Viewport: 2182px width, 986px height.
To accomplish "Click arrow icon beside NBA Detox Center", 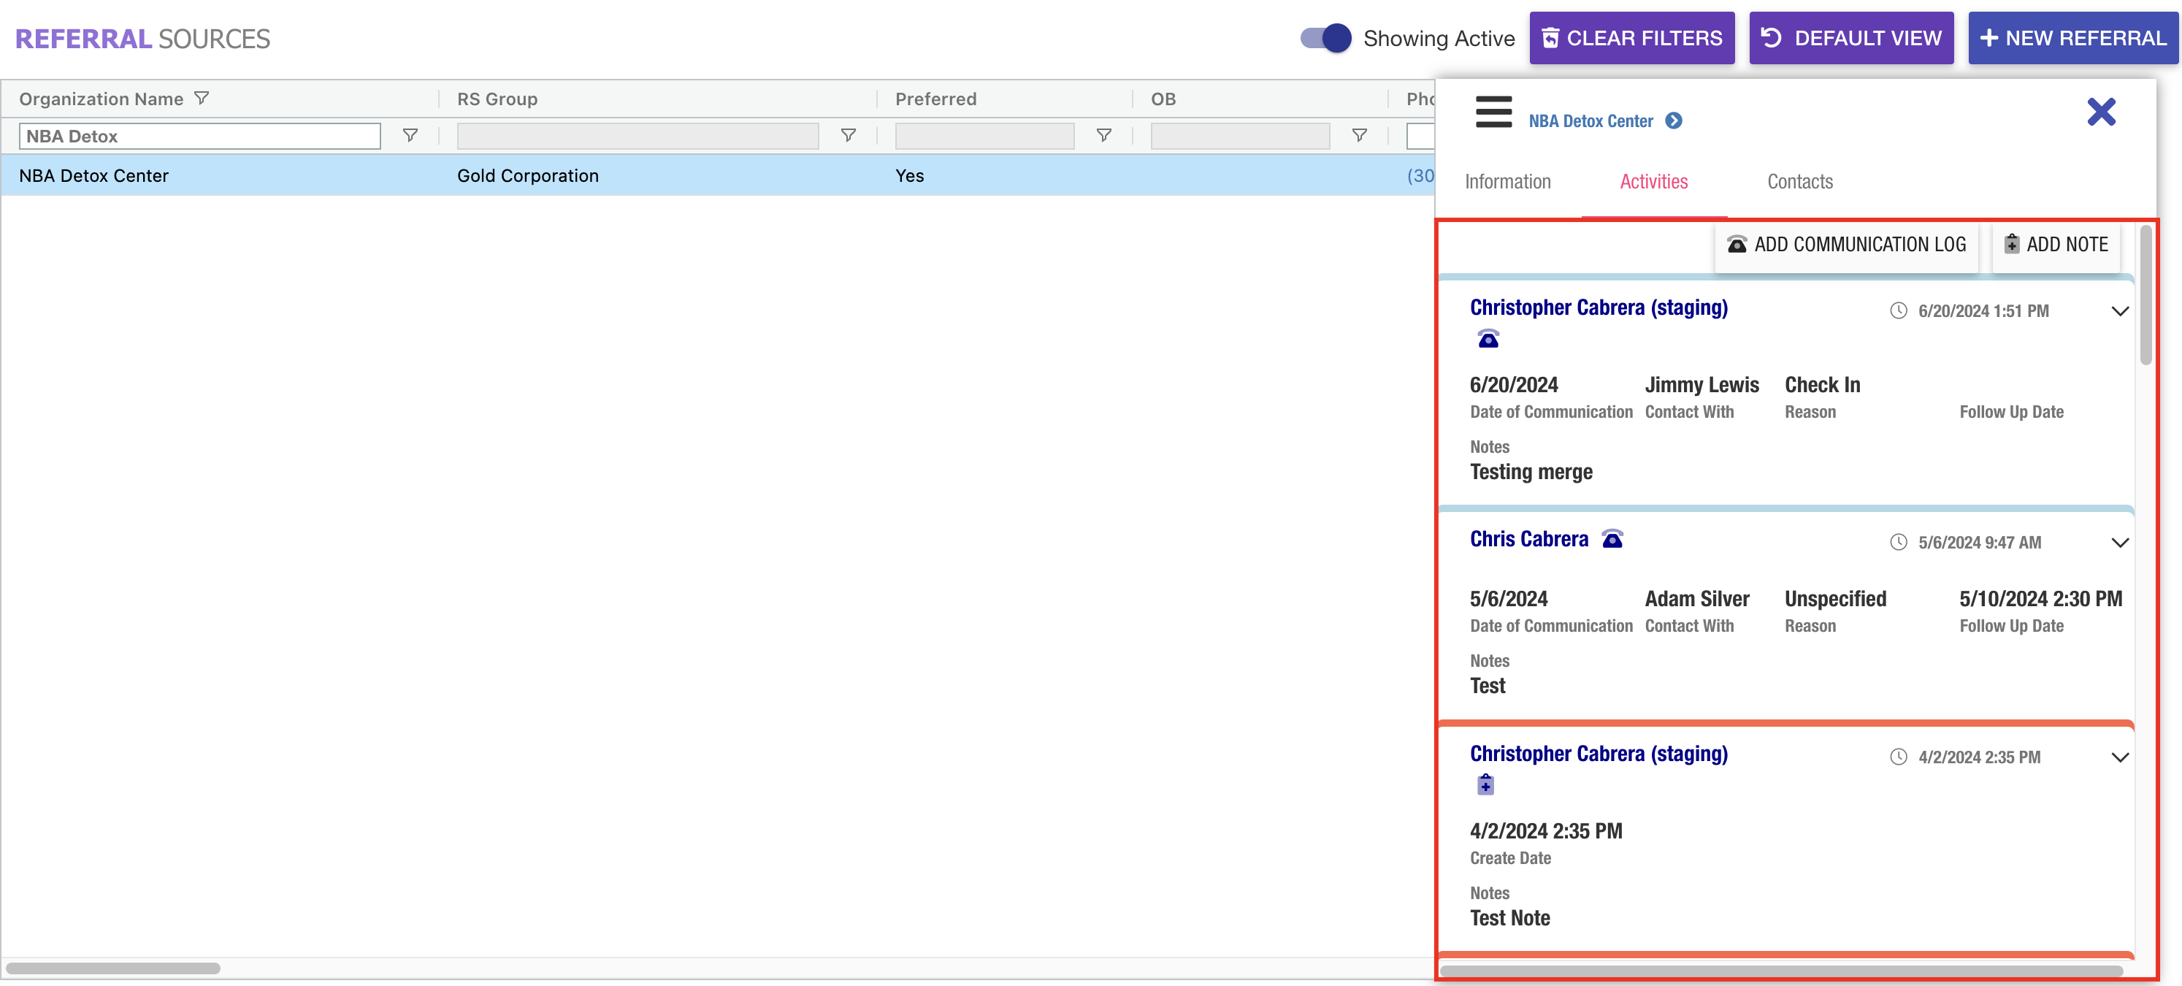I will point(1673,121).
